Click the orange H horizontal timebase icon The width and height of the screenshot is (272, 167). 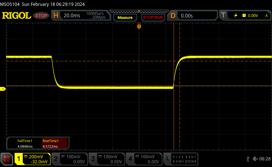56,16
